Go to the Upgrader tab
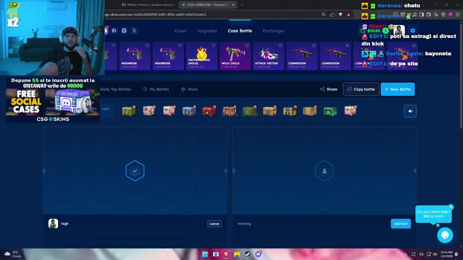The image size is (463, 260). (207, 31)
